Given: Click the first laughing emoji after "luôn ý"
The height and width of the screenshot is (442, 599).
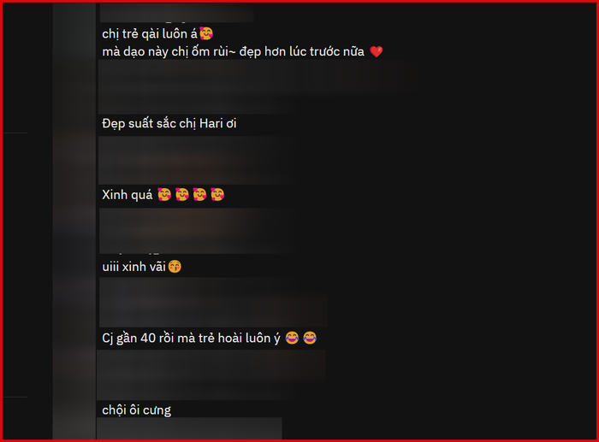Looking at the screenshot, I should [292, 338].
